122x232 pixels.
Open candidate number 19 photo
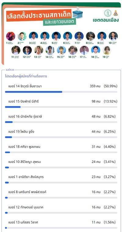click(x=107, y=50)
